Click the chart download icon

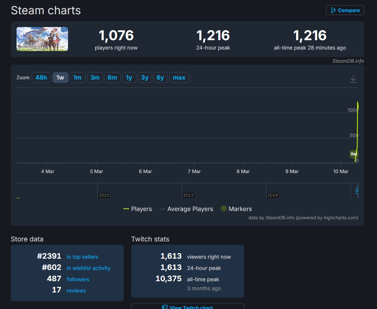pyautogui.click(x=353, y=79)
